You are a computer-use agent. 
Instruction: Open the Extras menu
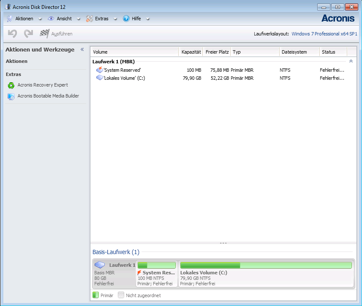(101, 19)
